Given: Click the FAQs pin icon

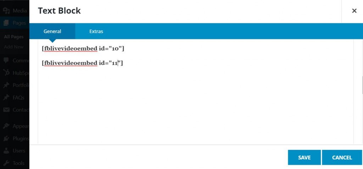Looking at the screenshot, I should point(6,98).
